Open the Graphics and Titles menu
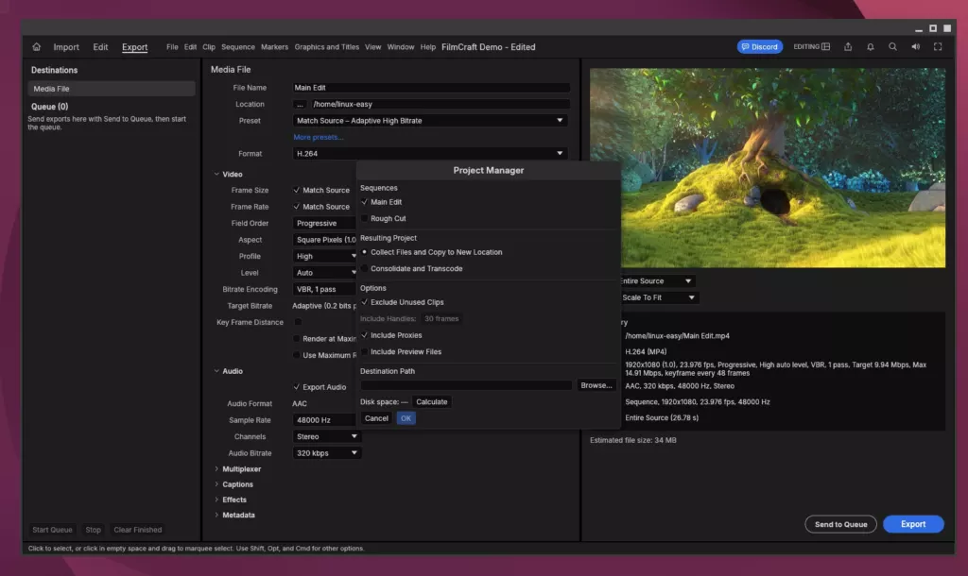Screen dimensions: 968x576 [x=326, y=47]
